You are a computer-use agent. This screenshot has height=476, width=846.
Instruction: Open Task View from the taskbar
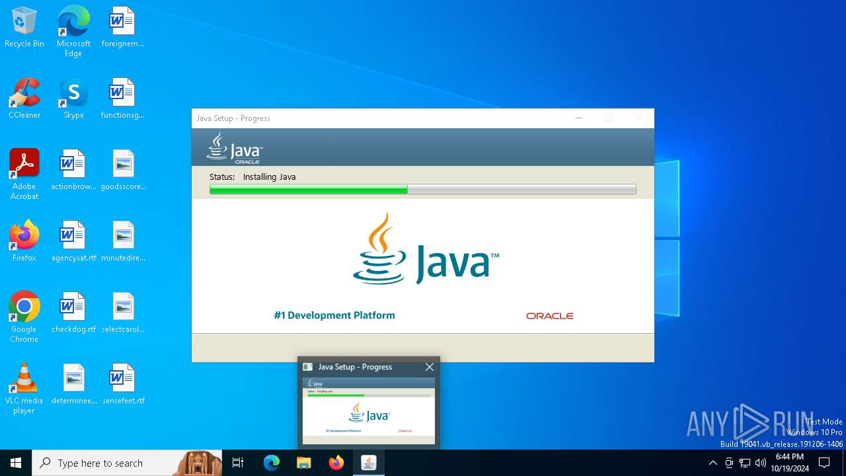(x=238, y=463)
